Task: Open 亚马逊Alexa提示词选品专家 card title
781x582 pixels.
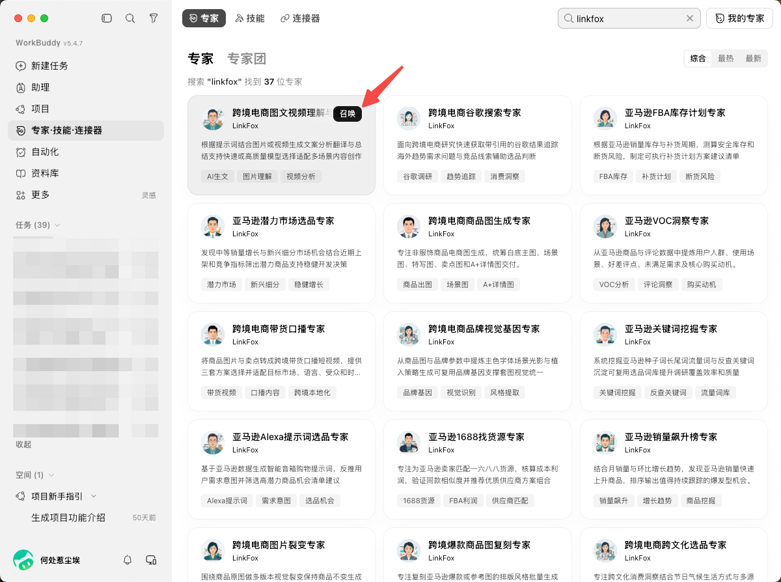Action: click(x=290, y=437)
